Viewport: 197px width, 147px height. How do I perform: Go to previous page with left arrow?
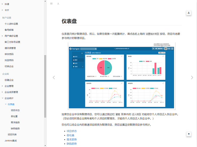54,77
